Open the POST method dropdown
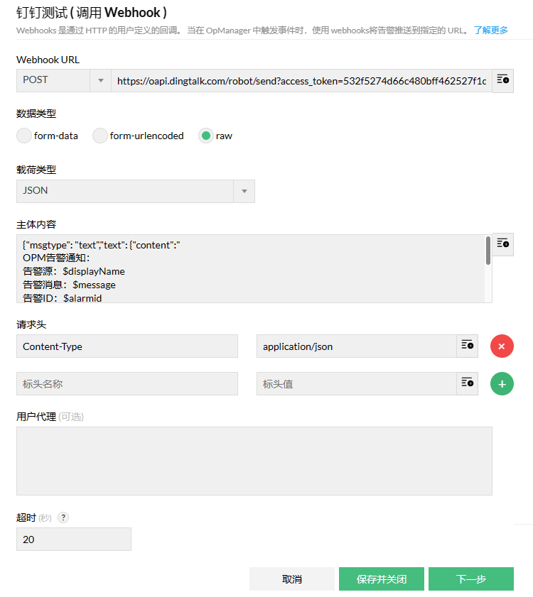 click(x=63, y=80)
